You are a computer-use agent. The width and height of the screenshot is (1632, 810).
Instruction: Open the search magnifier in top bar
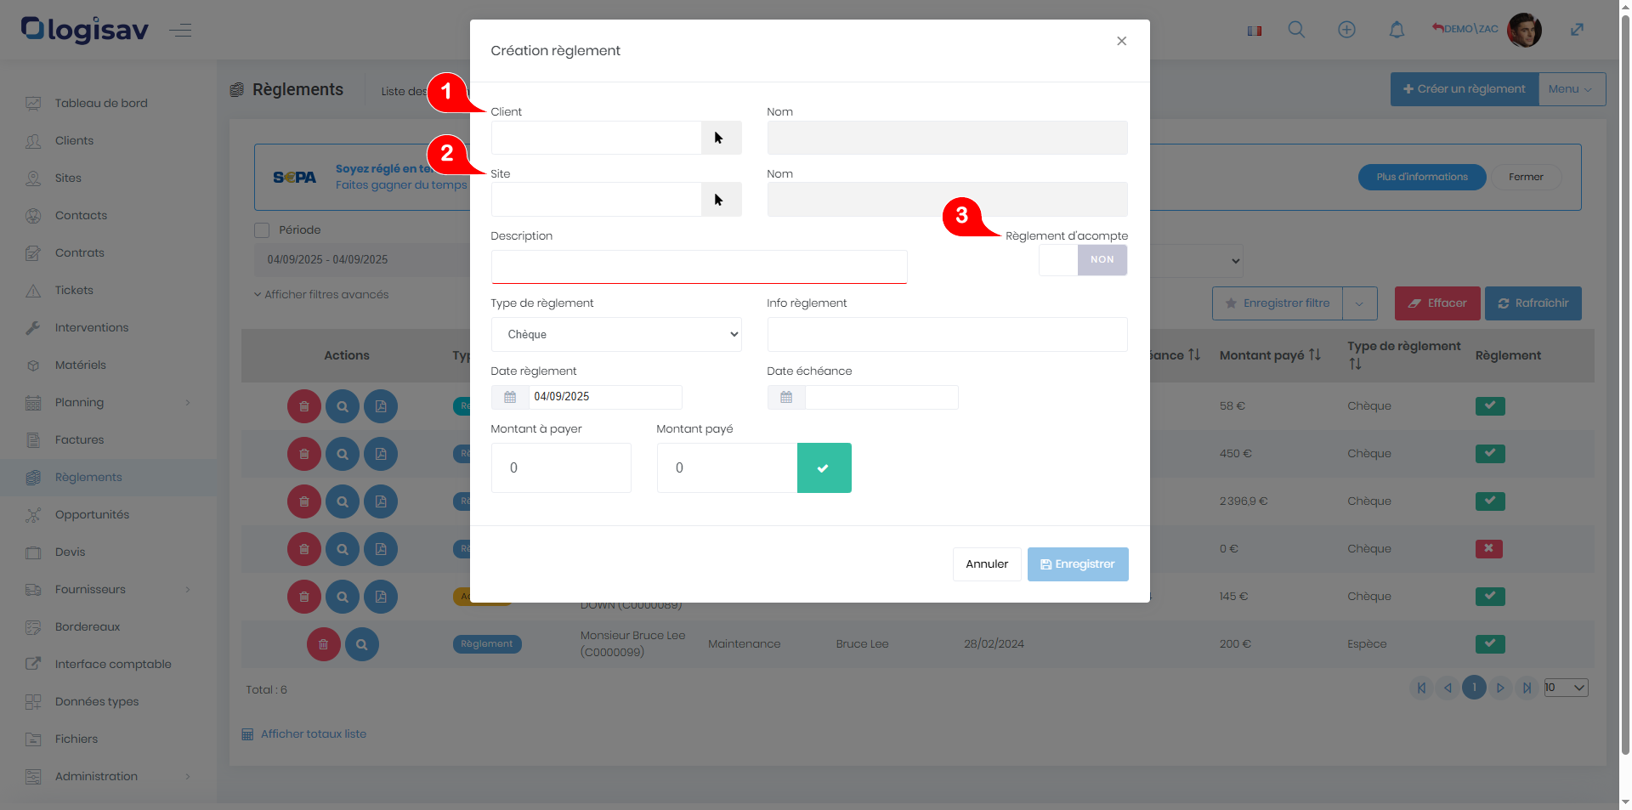(x=1296, y=30)
